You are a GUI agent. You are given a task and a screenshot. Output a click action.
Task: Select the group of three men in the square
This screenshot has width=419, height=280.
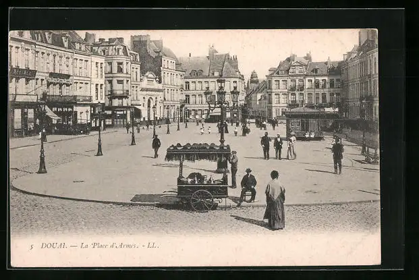[278, 146]
